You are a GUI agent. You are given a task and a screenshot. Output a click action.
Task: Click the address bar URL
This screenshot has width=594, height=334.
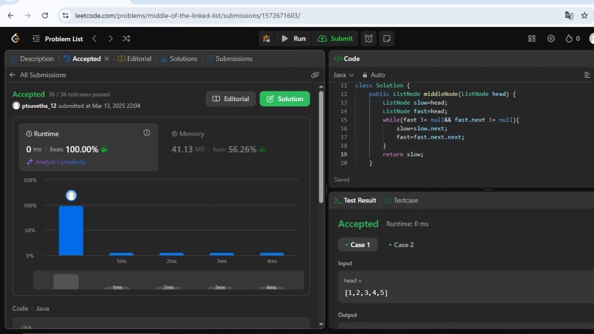point(188,15)
